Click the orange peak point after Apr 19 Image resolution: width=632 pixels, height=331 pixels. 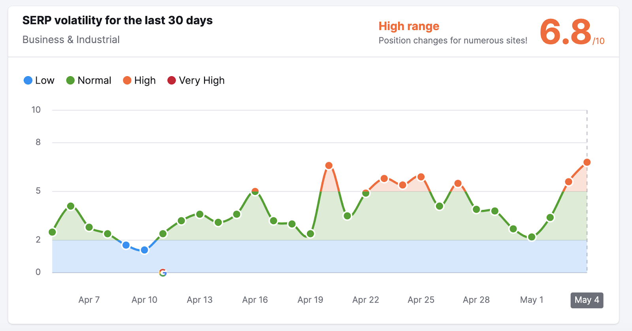coord(329,165)
